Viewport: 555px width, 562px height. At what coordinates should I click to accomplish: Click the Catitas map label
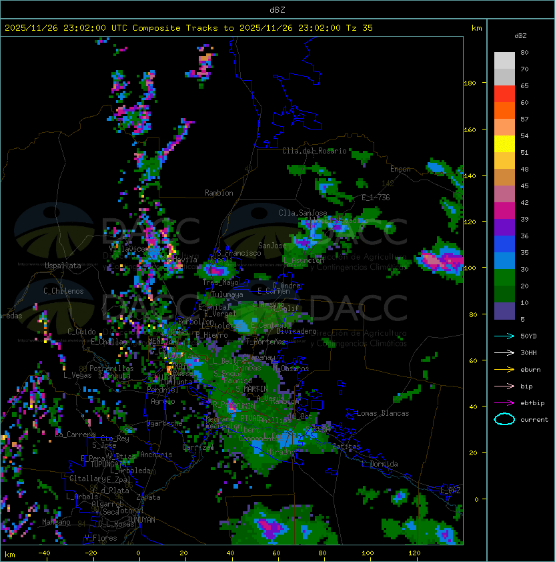coord(346,447)
